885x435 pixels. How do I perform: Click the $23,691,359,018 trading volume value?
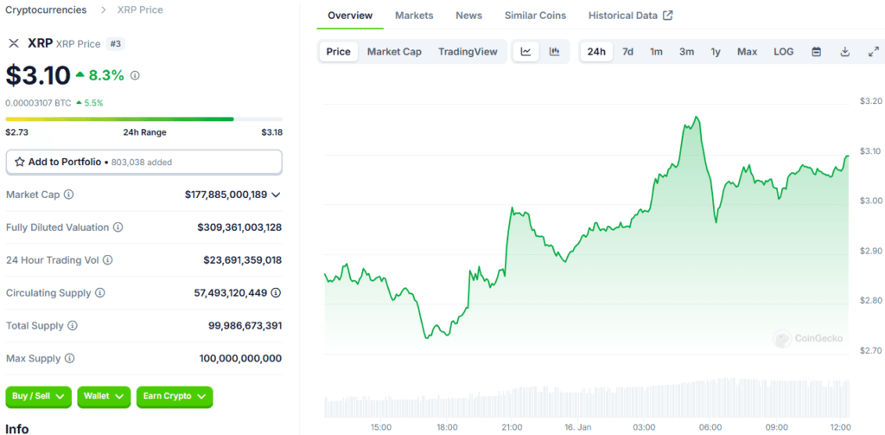[243, 259]
